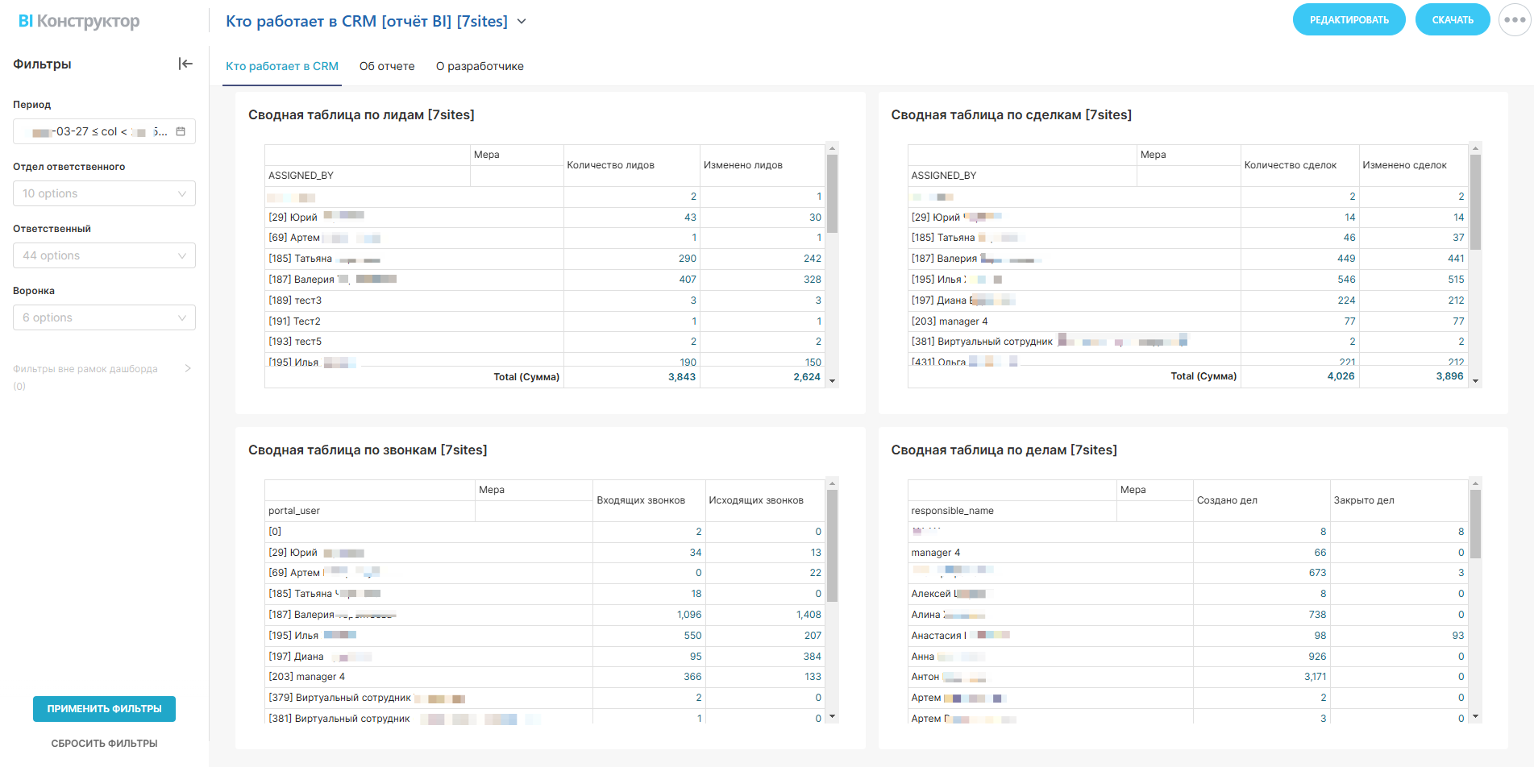
Task: Open the calendar icon in Период field
Action: point(181,131)
